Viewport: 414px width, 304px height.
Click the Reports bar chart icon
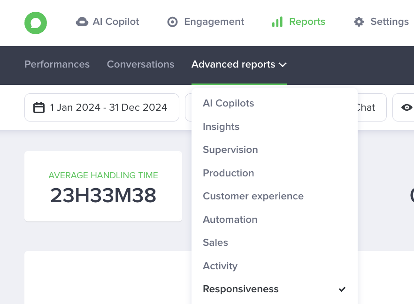277,22
